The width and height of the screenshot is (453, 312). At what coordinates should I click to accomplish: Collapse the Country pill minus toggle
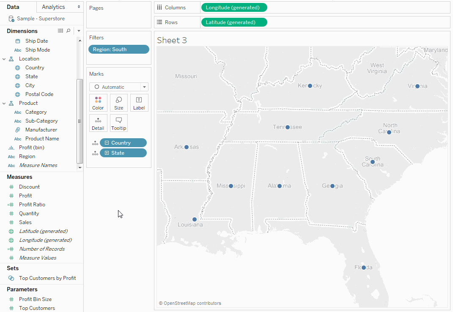tap(107, 143)
